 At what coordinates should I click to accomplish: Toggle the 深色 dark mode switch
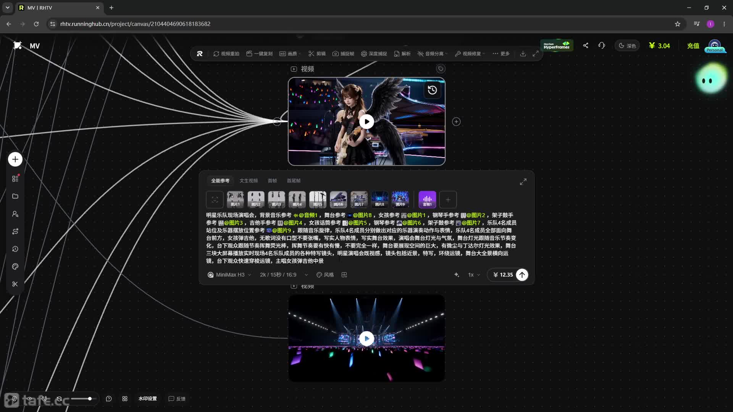point(627,46)
